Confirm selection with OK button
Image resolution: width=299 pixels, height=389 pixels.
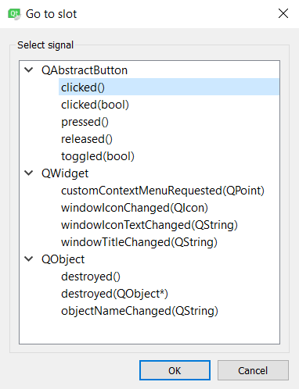(x=175, y=370)
